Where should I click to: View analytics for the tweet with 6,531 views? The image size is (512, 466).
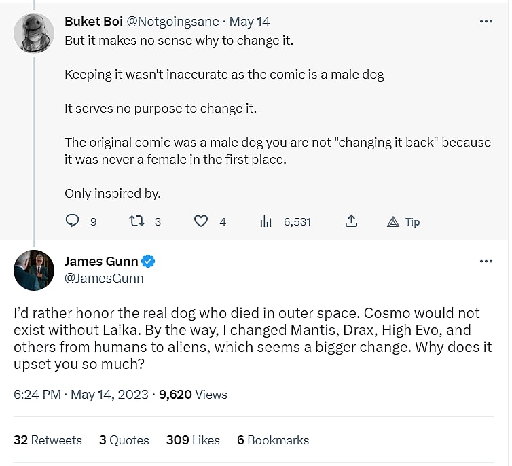click(x=266, y=221)
